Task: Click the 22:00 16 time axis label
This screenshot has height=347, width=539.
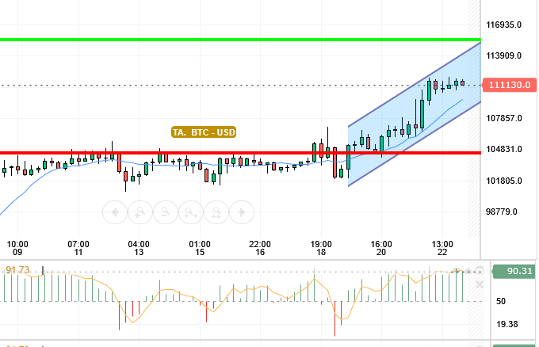Action: [260, 248]
